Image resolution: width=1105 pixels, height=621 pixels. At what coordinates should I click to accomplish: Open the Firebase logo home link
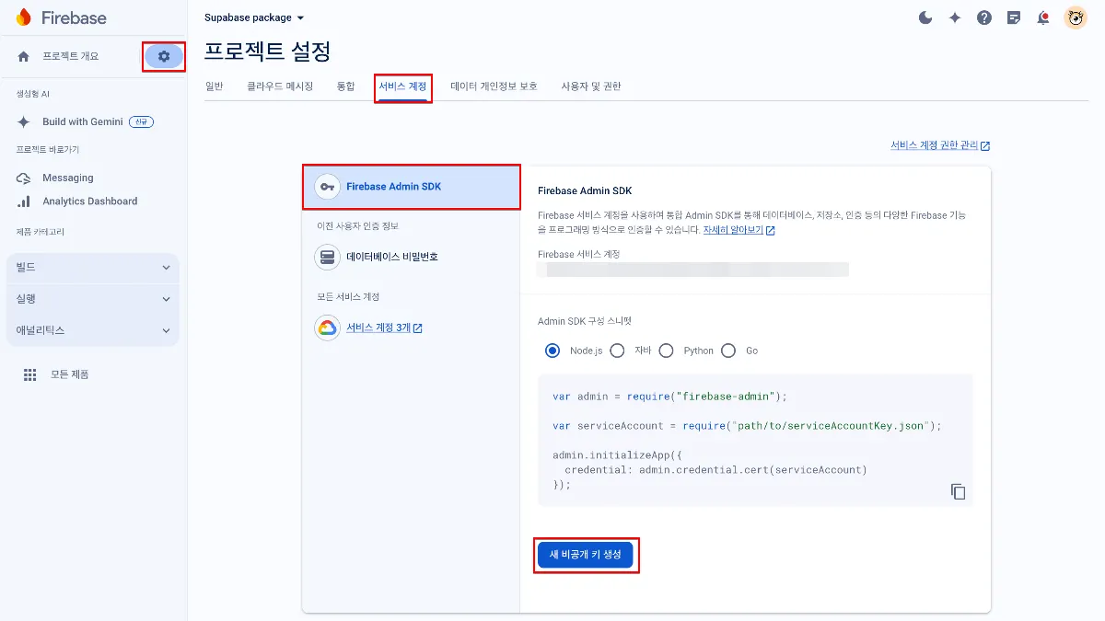coord(61,17)
